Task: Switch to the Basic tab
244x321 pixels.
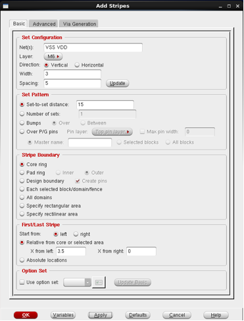Action: click(x=18, y=24)
